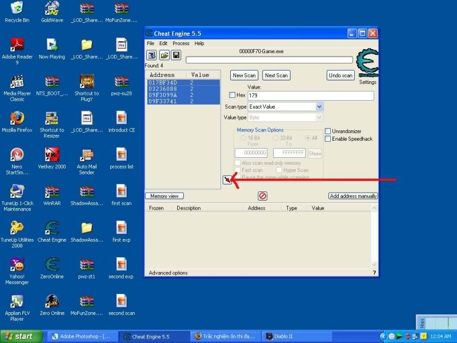Open the Edit menu

coord(163,43)
